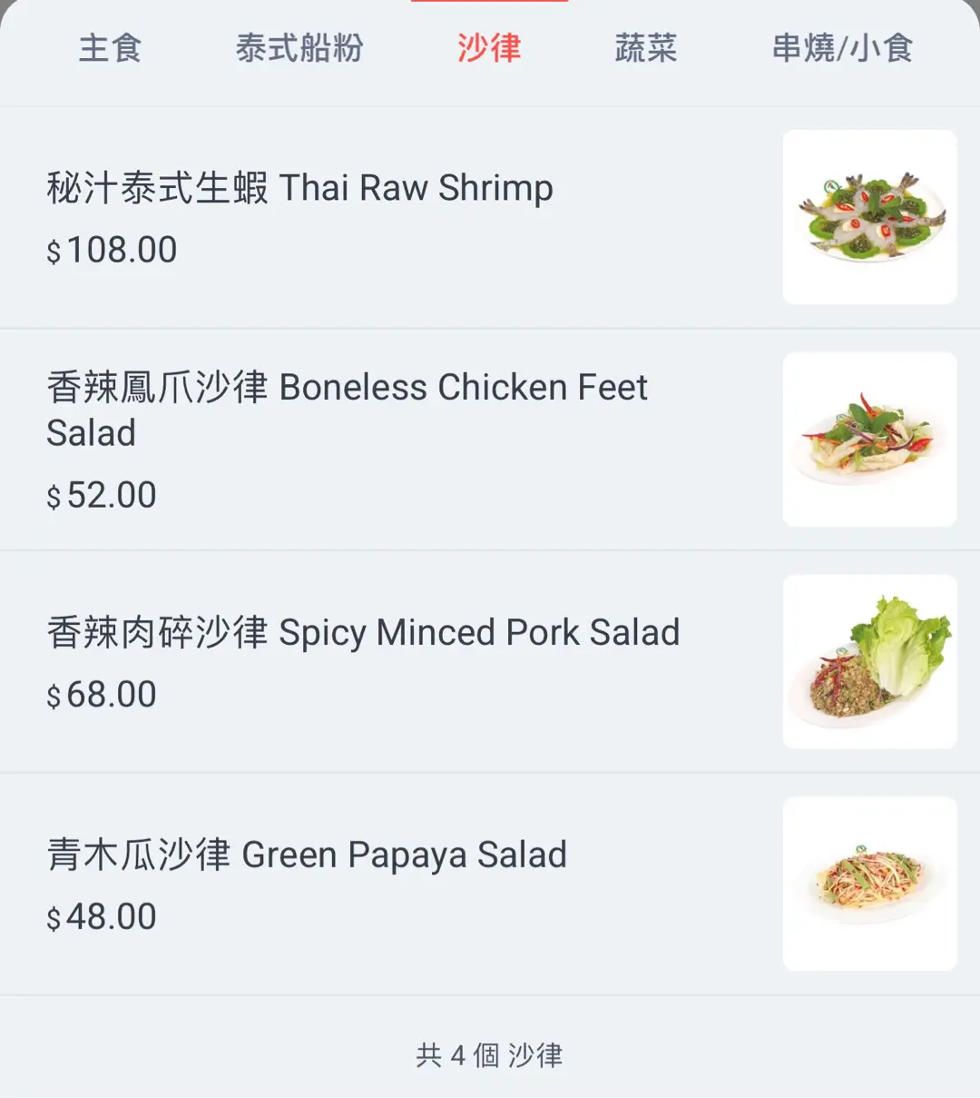This screenshot has width=980, height=1098.
Task: View the Boneless Chicken Feet Salad image
Action: point(869,440)
